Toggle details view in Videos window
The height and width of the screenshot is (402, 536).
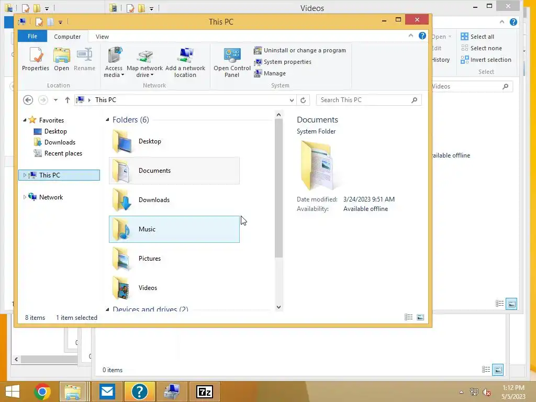(x=500, y=304)
